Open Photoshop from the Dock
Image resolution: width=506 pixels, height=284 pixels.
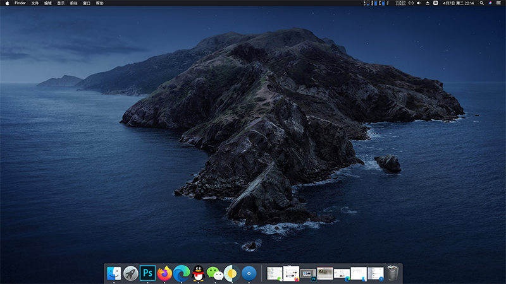pyautogui.click(x=148, y=273)
